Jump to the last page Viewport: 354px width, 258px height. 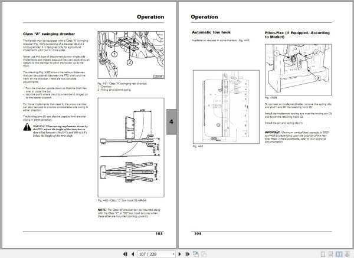point(188,254)
